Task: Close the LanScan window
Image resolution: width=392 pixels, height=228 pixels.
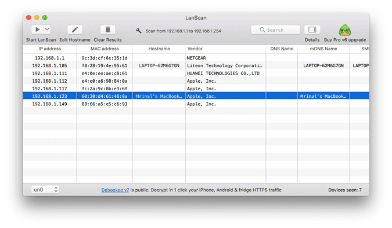Action: (28, 17)
